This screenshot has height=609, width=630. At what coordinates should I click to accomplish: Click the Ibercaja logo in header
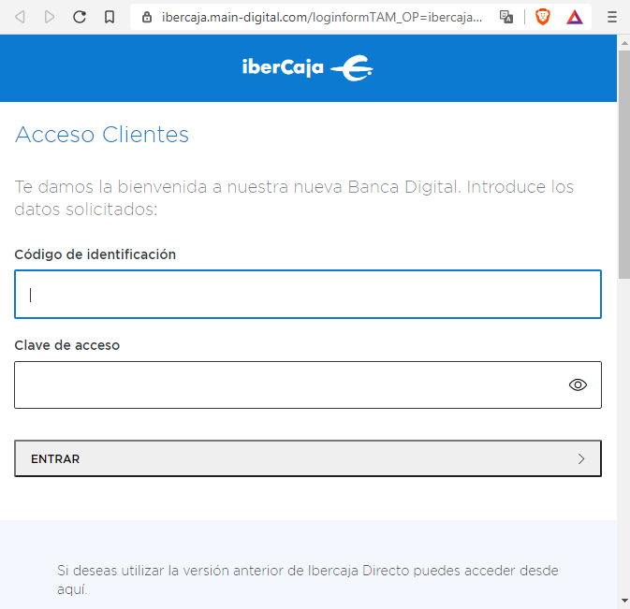tap(307, 68)
